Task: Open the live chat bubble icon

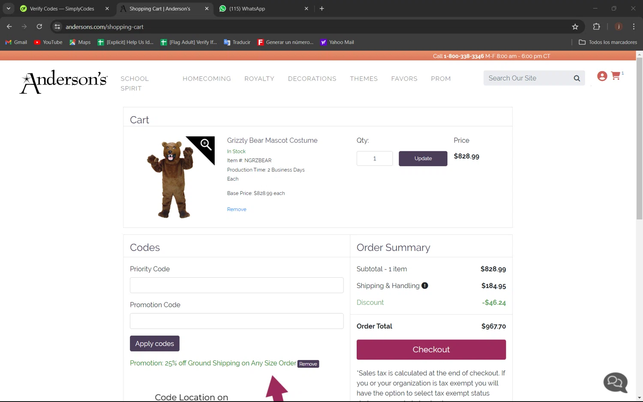Action: click(615, 382)
